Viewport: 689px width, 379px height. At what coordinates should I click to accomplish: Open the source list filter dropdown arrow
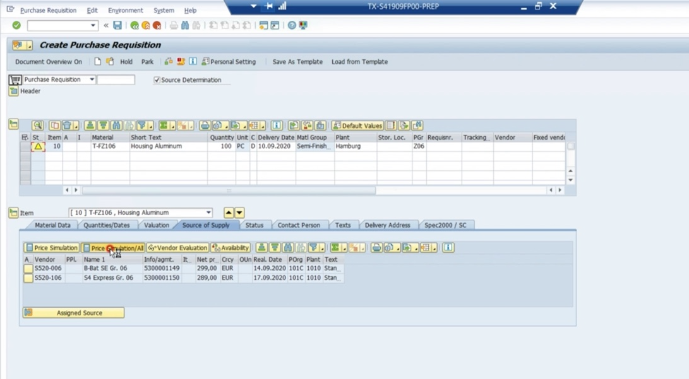tap(323, 248)
